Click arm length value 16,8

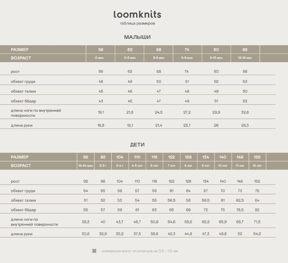coord(101,125)
